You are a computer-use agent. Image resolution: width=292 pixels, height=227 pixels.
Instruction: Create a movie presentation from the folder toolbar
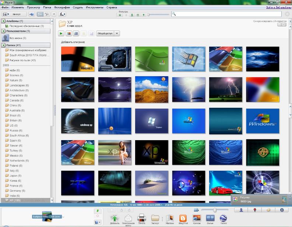[x=76, y=33]
